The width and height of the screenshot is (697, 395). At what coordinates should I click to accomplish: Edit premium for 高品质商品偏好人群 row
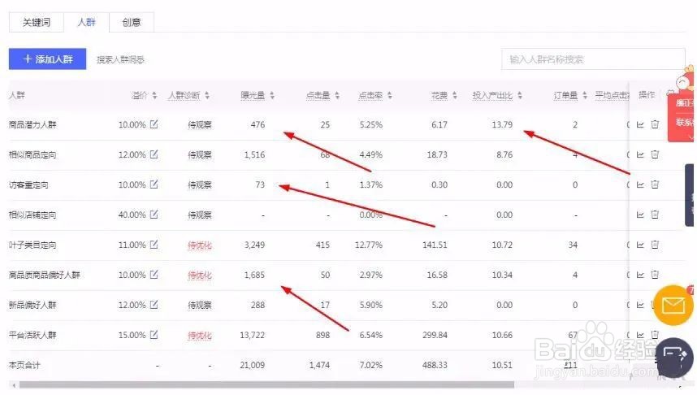[x=154, y=275]
